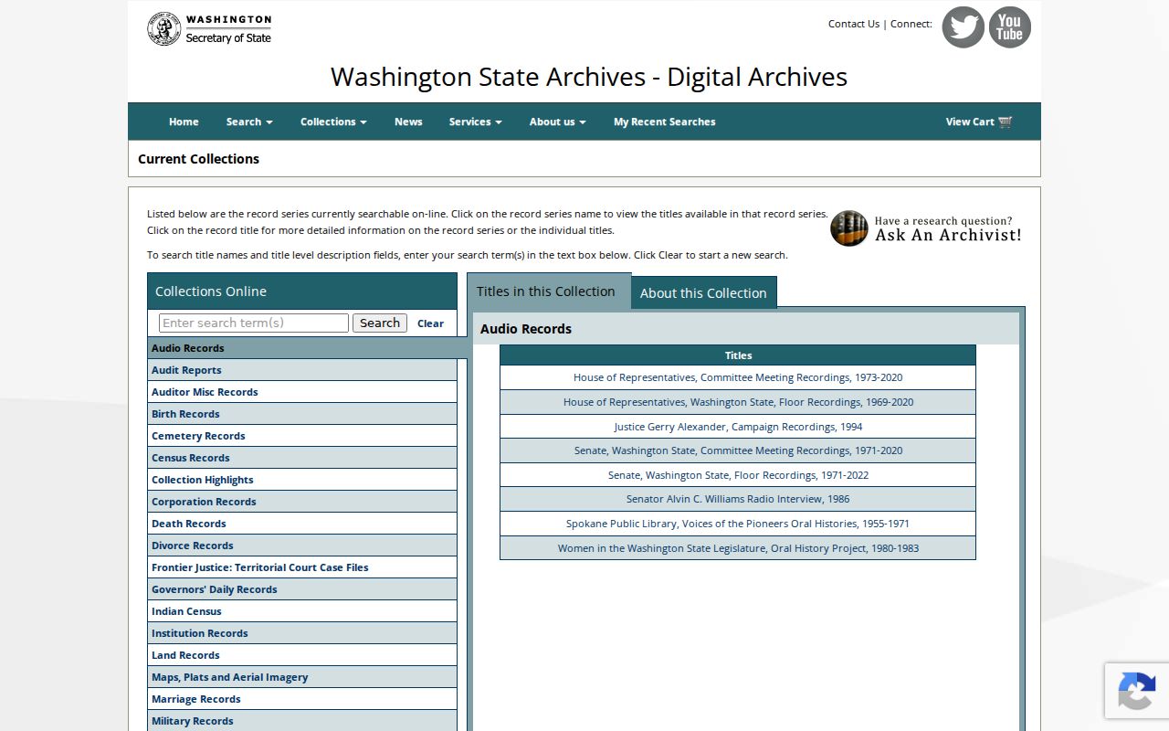The height and width of the screenshot is (731, 1169).
Task: Select Marriage Records collection
Action: tap(302, 699)
